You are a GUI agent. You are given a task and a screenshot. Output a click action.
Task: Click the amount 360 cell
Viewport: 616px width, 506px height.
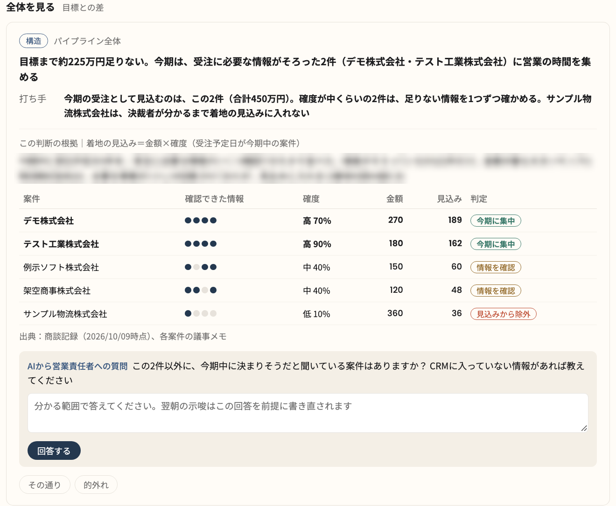click(395, 313)
